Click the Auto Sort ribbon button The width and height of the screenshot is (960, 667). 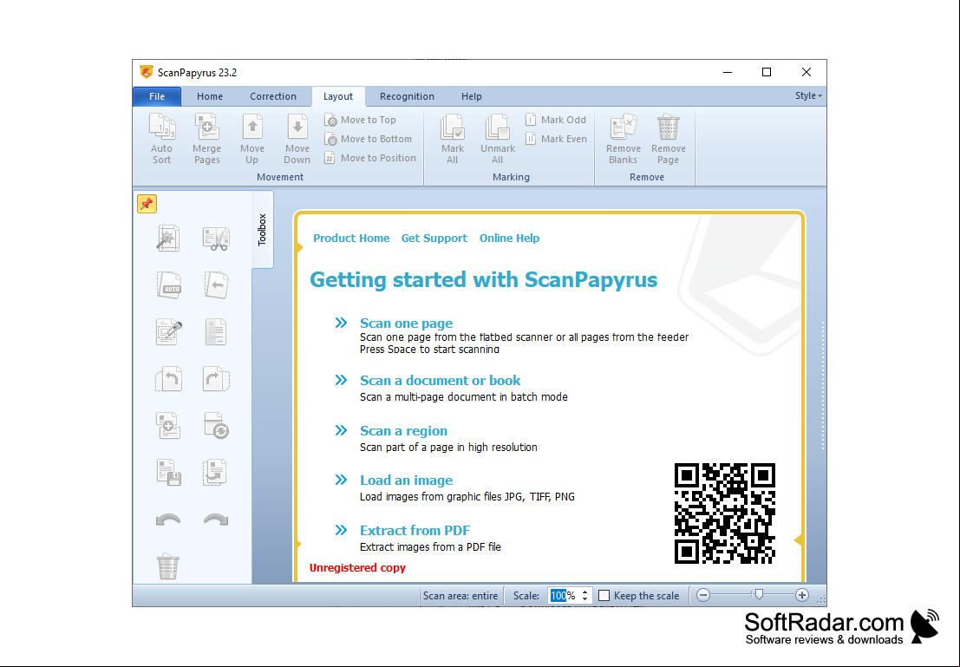click(161, 139)
